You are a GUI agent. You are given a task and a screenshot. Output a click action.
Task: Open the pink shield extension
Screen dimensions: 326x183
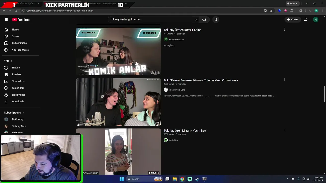coord(286,11)
